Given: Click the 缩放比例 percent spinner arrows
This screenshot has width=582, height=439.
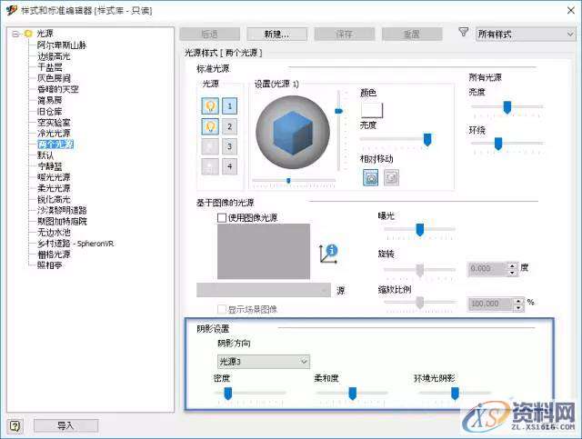Looking at the screenshot, I should pos(518,304).
